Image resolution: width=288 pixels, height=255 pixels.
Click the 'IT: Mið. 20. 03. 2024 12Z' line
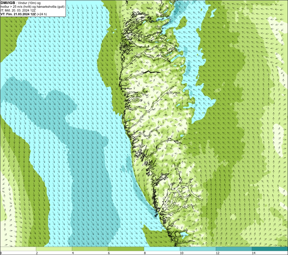pyautogui.click(x=18, y=10)
